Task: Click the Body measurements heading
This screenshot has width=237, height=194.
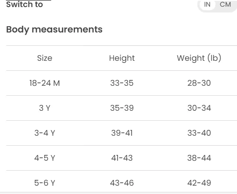Action: pos(54,30)
